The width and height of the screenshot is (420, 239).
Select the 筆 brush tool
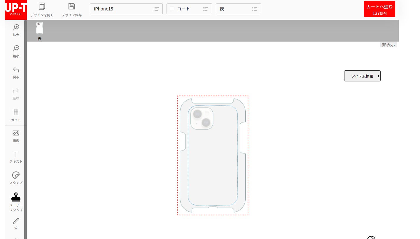click(x=16, y=221)
